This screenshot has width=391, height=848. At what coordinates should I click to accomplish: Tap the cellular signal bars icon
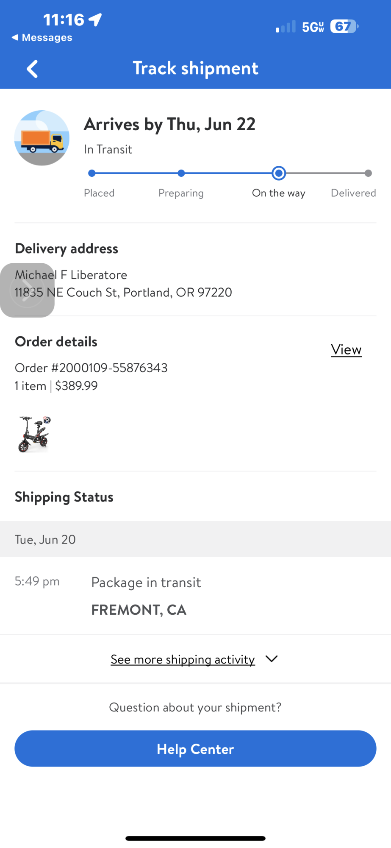pyautogui.click(x=286, y=27)
